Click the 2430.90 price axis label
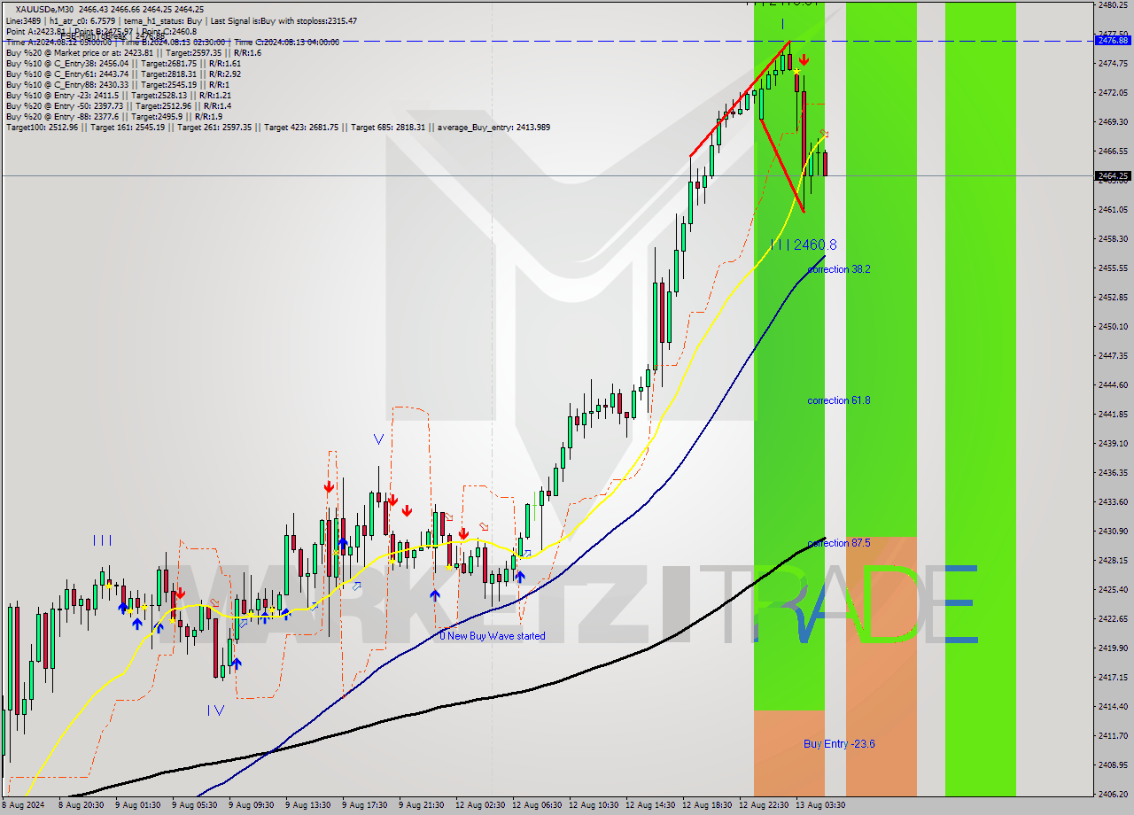The width and height of the screenshot is (1134, 815). [1113, 531]
